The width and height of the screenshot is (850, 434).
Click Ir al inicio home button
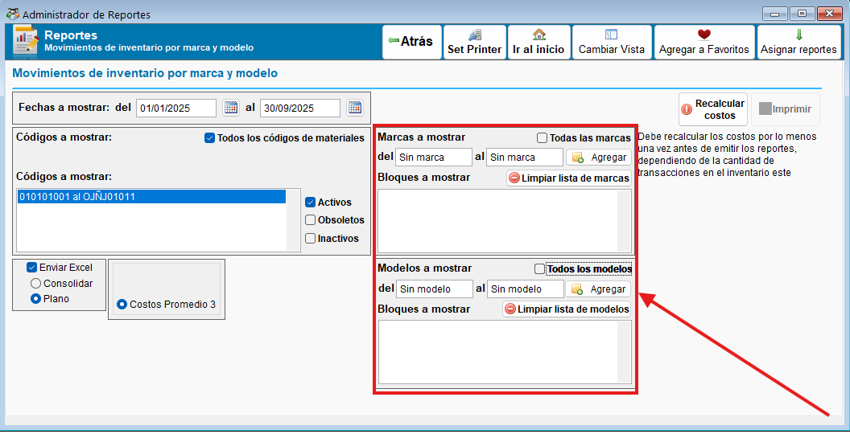(538, 42)
